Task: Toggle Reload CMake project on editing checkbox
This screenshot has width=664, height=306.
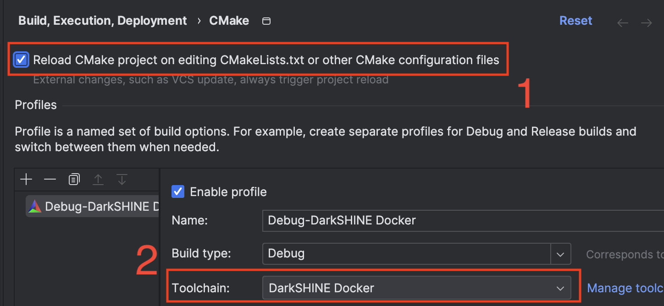Action: click(x=21, y=60)
